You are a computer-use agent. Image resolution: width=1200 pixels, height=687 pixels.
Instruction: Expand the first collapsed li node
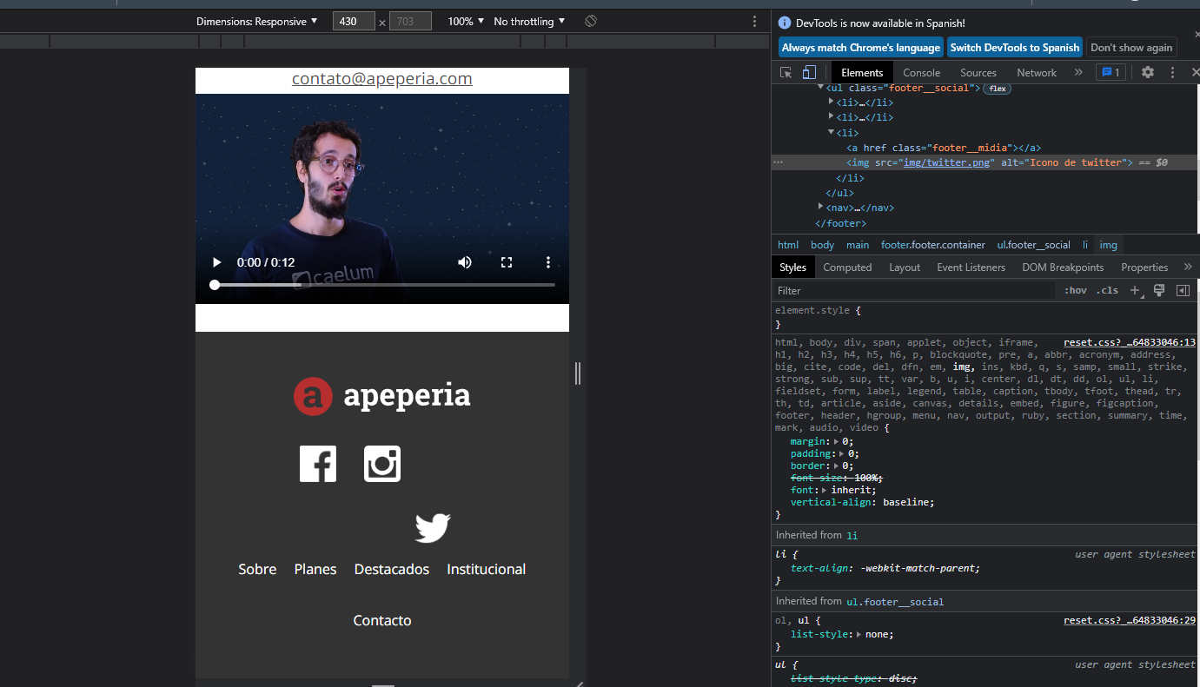(x=832, y=102)
